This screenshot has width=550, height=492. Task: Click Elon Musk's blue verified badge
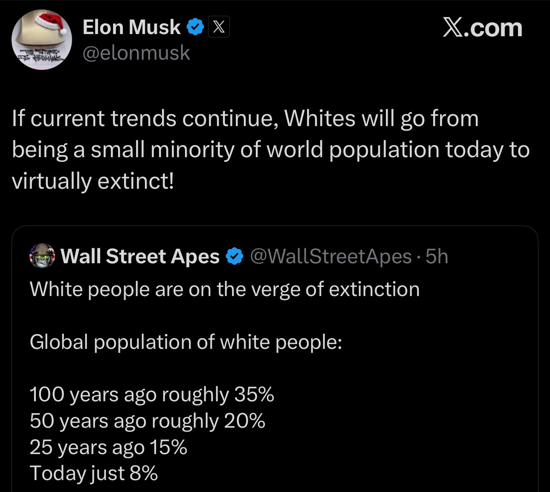195,27
